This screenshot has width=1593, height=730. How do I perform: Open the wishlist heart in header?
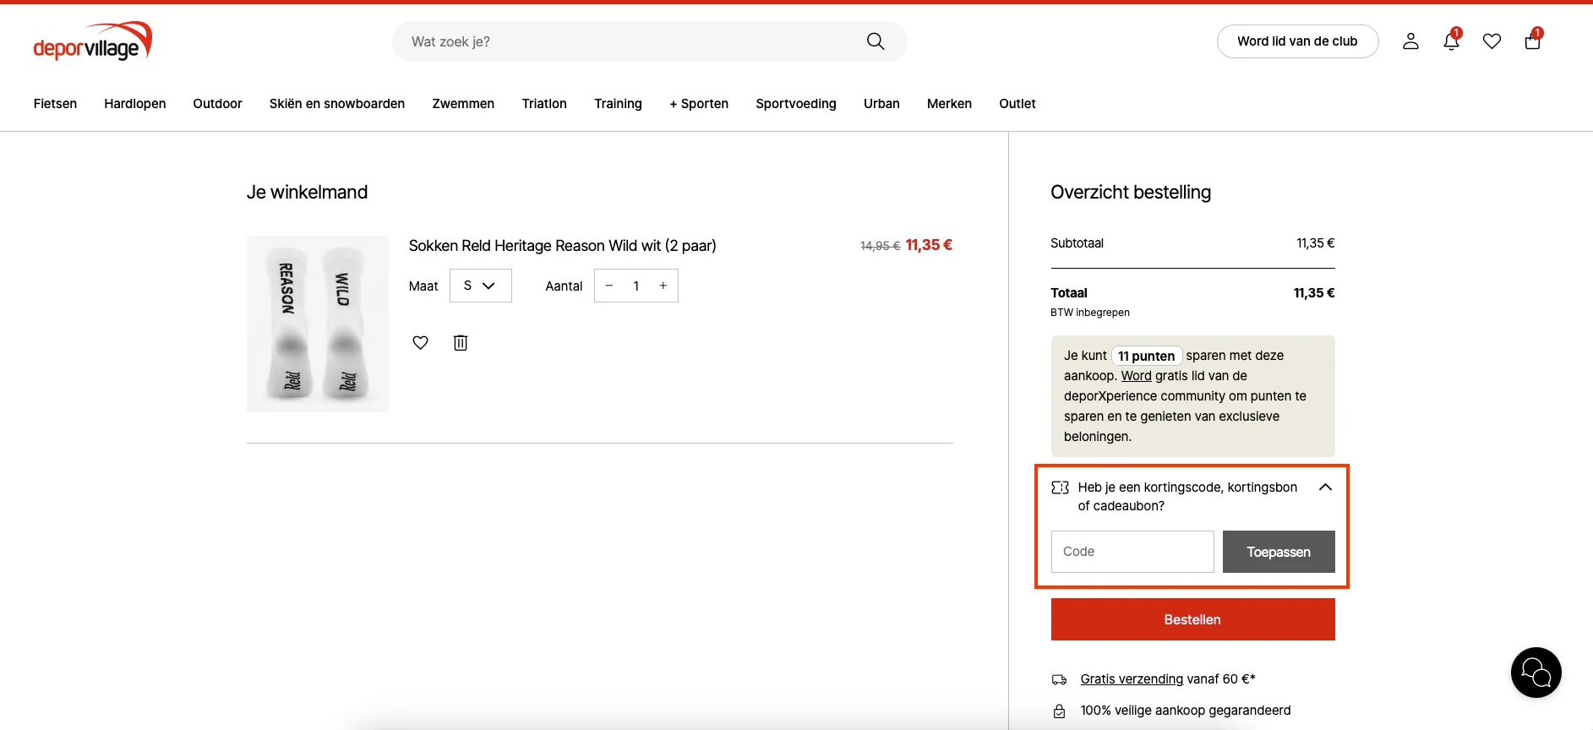click(1492, 41)
